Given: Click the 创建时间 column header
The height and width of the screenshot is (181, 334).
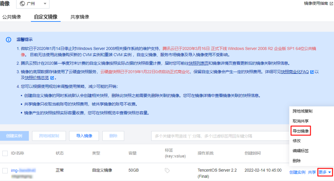Looking at the screenshot, I should click(x=252, y=153).
